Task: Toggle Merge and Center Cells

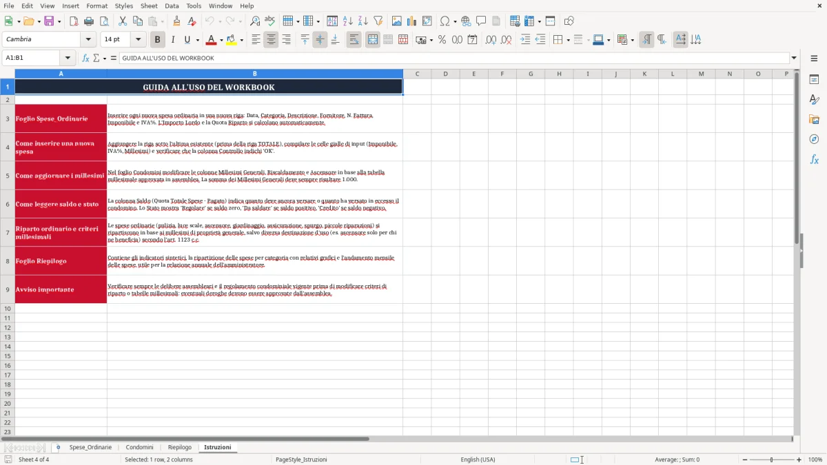Action: (373, 40)
